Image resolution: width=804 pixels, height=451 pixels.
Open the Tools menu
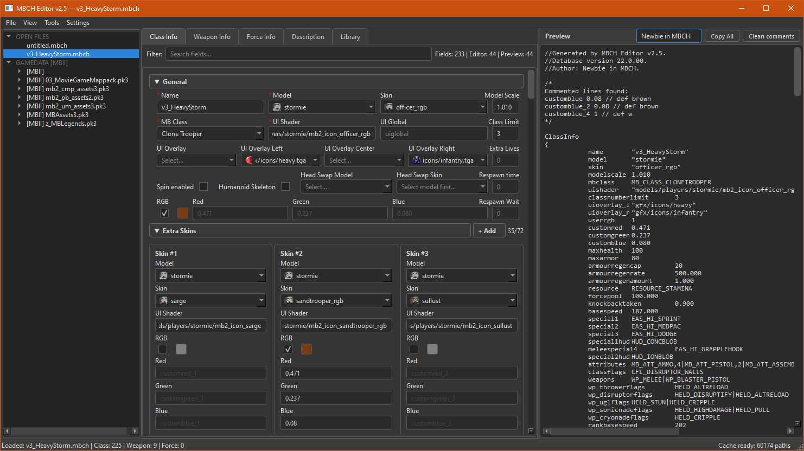tap(52, 23)
